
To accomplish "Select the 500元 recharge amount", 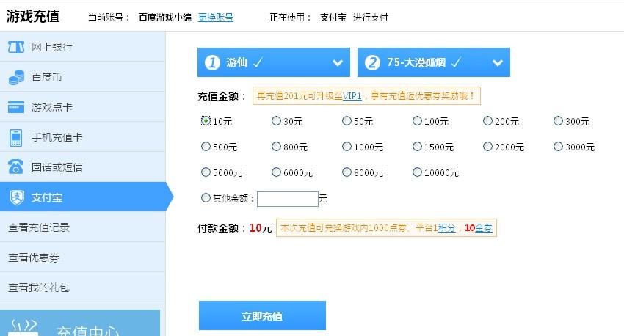I will (206, 146).
